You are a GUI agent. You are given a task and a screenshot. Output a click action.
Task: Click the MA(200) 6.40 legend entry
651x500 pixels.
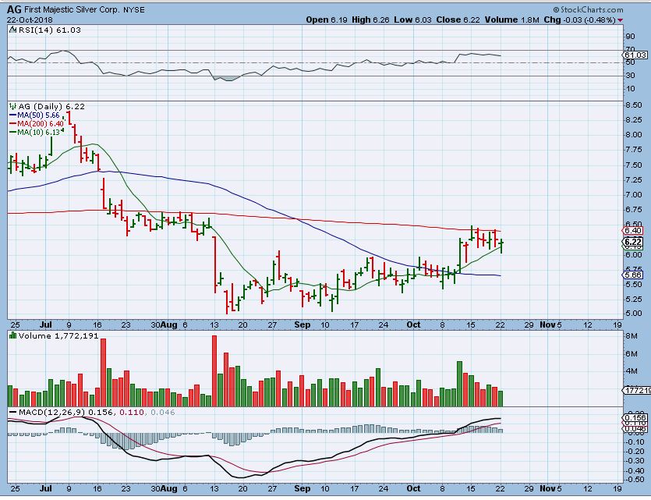(x=41, y=124)
